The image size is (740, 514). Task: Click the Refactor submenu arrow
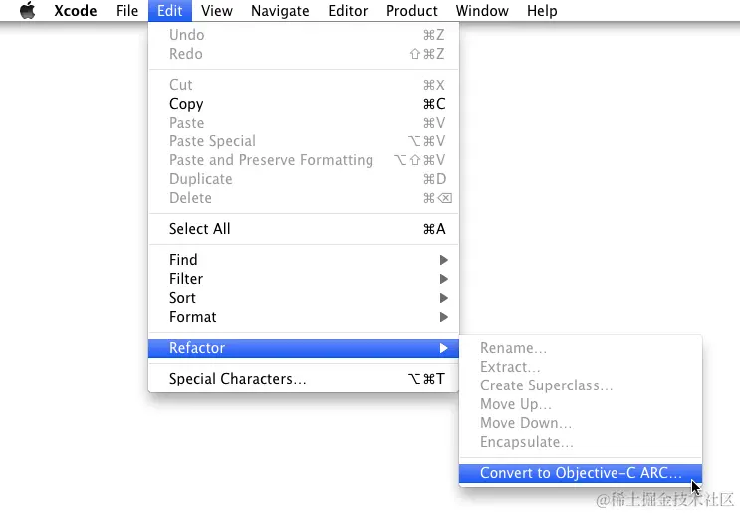pyautogui.click(x=443, y=348)
